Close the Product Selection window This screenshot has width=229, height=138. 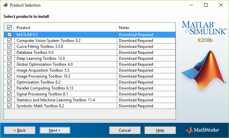point(221,5)
